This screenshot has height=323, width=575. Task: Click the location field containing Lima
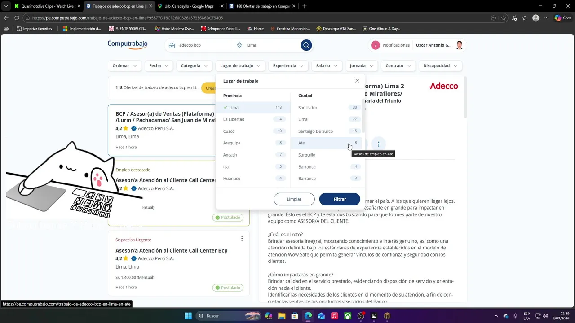pos(272,45)
